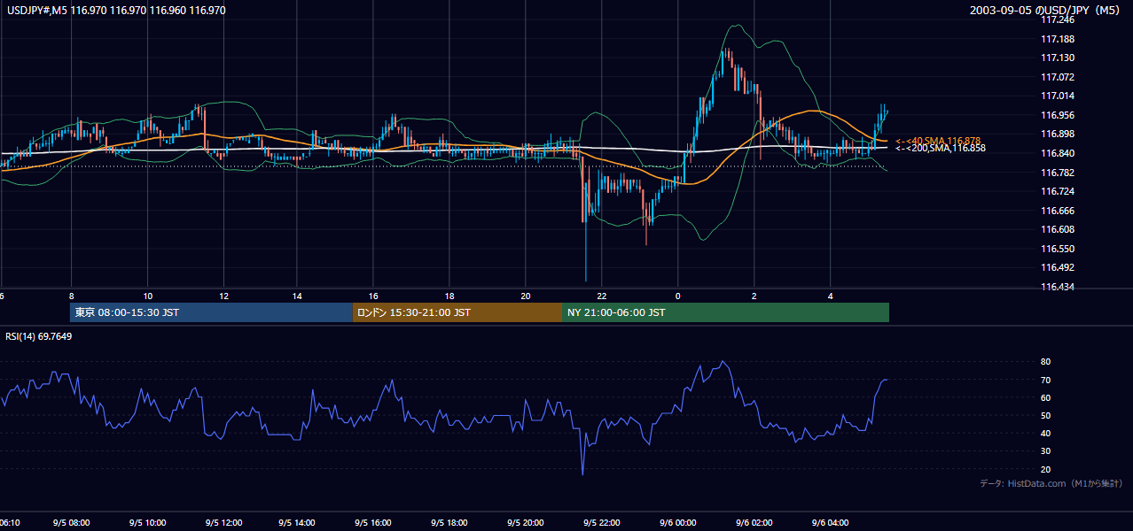This screenshot has height=531, width=1133.
Task: Click the 9/5 16:00 time axis label
Action: (374, 522)
